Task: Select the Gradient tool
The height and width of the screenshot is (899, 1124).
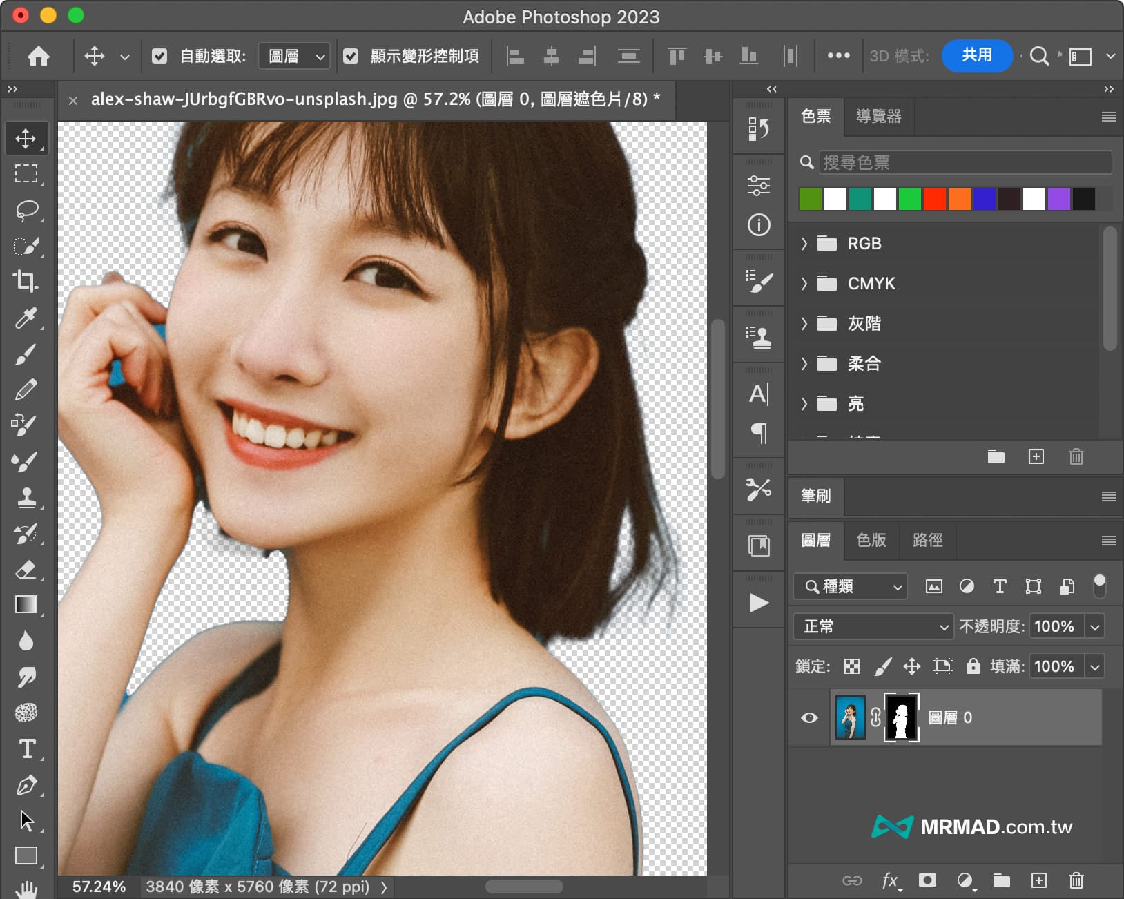Action: [26, 605]
